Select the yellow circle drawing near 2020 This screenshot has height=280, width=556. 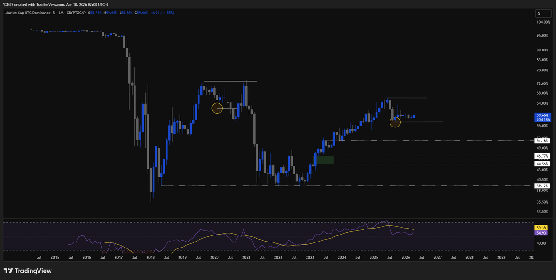(x=217, y=108)
